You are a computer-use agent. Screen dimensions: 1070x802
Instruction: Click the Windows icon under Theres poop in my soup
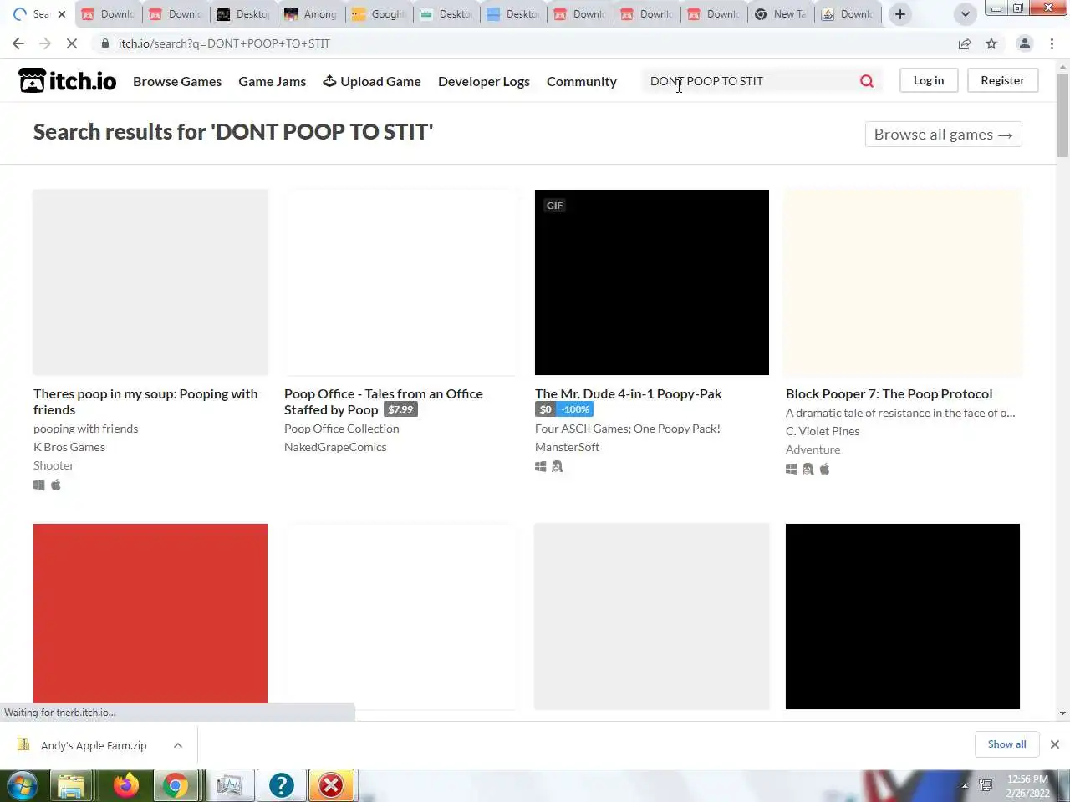39,485
